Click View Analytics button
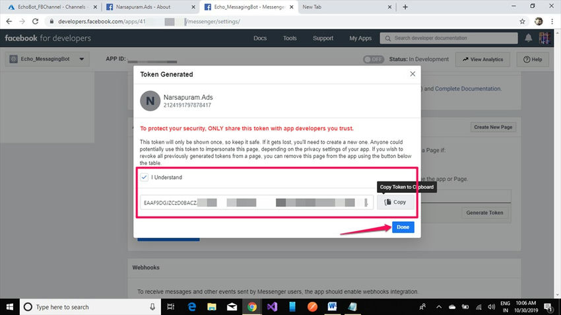Viewport: 561px width, 315px height. coord(482,59)
